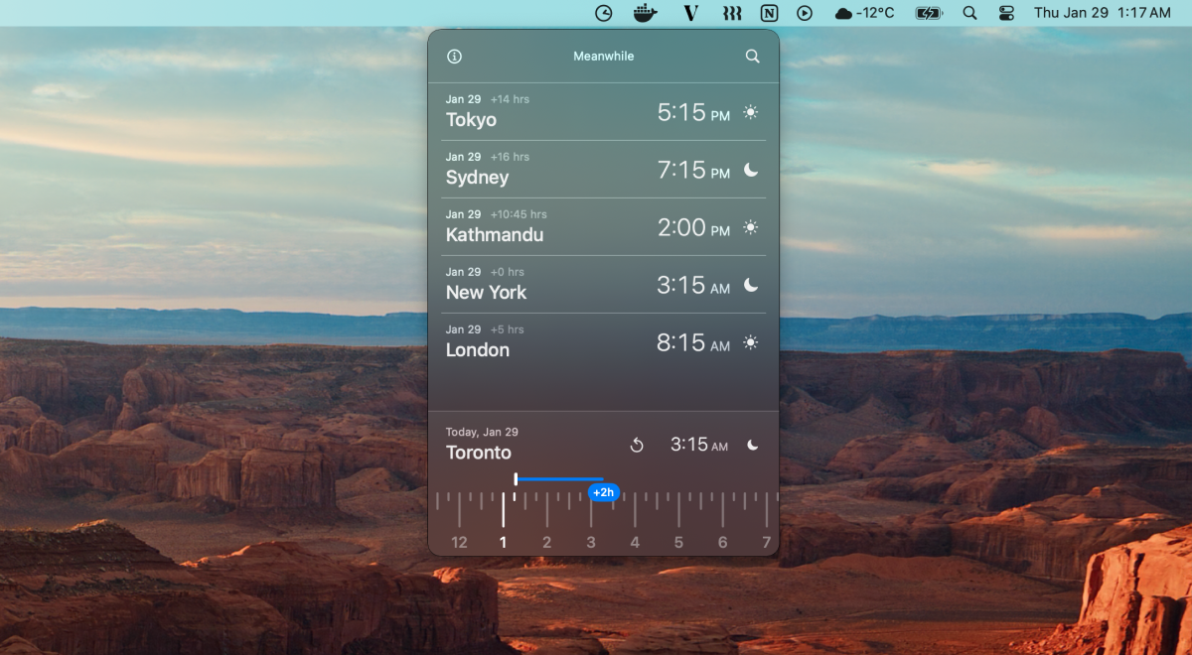Image resolution: width=1192 pixels, height=655 pixels.
Task: Open Spotlight search in menu bar
Action: coord(969,13)
